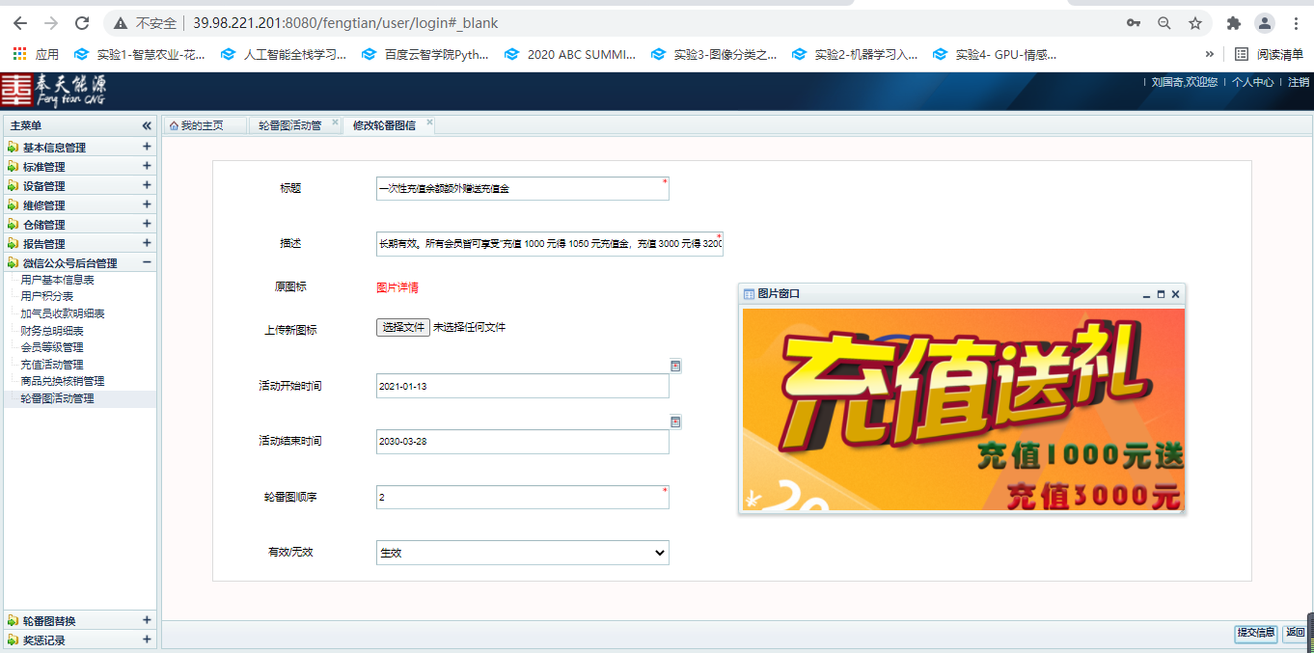This screenshot has height=653, width=1314.
Task: Bookmark this page with star icon
Action: 1195,23
